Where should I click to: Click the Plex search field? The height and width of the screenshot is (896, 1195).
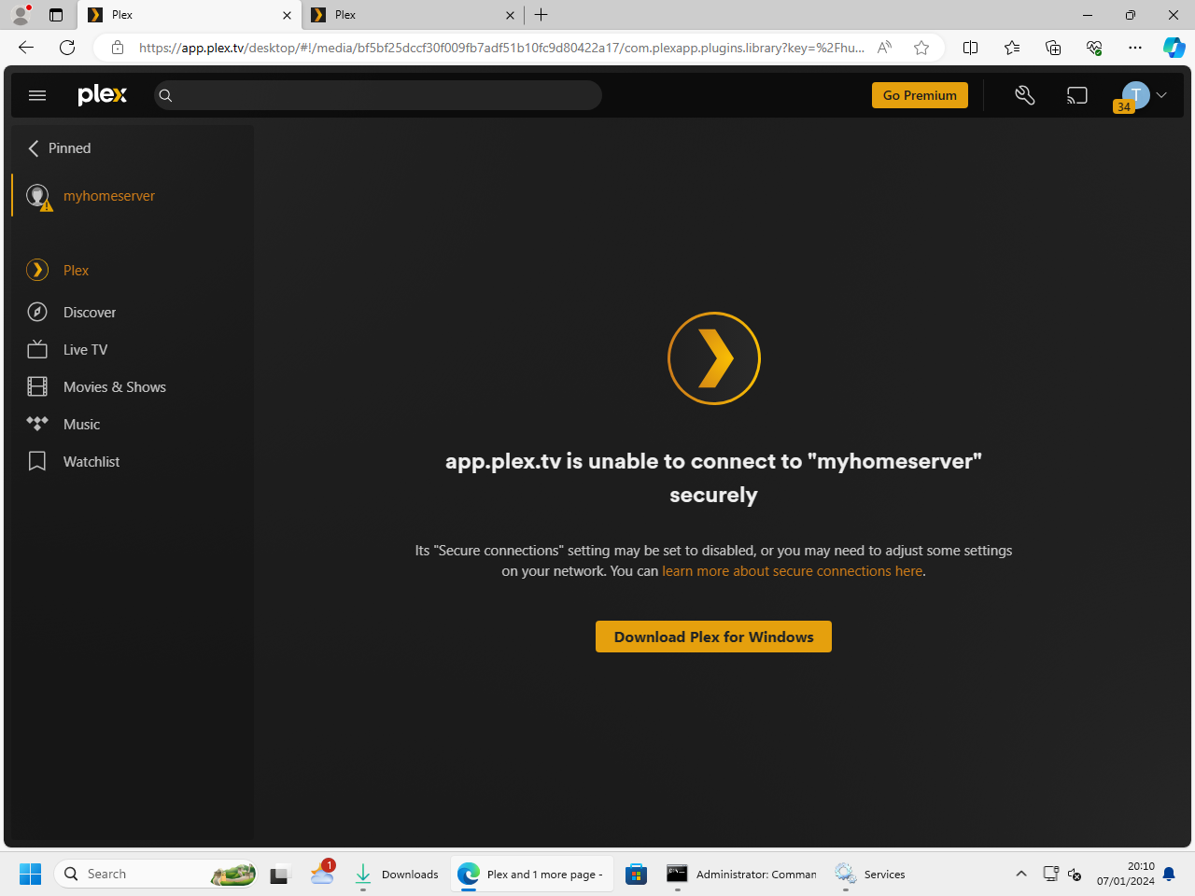(x=378, y=95)
